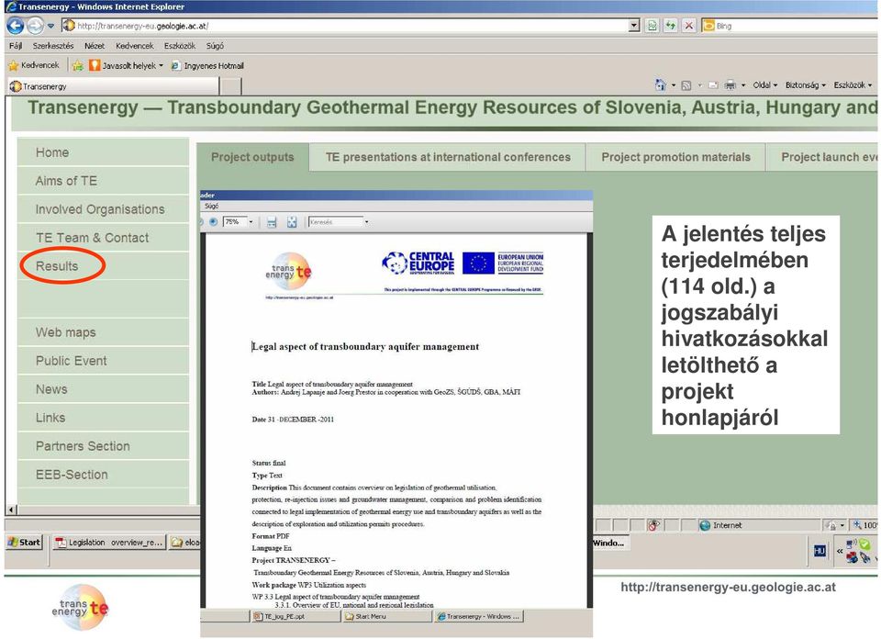Open the recent pages arrow beside Forward

pyautogui.click(x=50, y=26)
